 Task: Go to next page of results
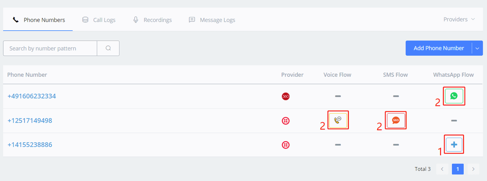coord(473,169)
